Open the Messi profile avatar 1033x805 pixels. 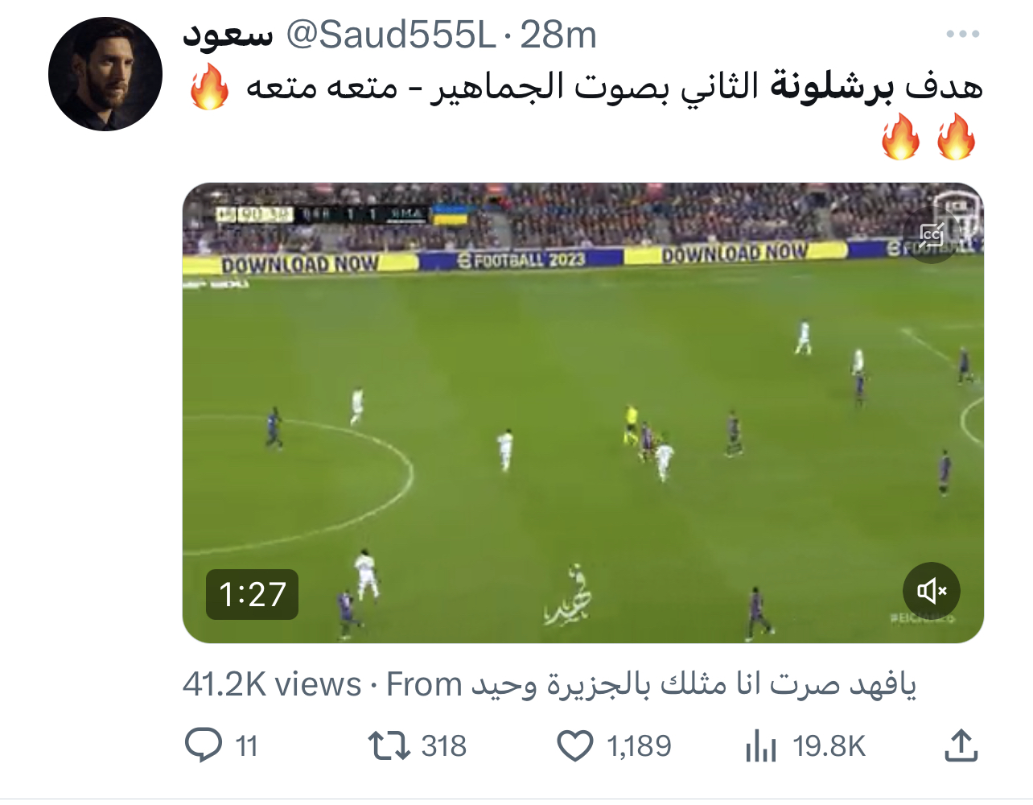pos(105,74)
